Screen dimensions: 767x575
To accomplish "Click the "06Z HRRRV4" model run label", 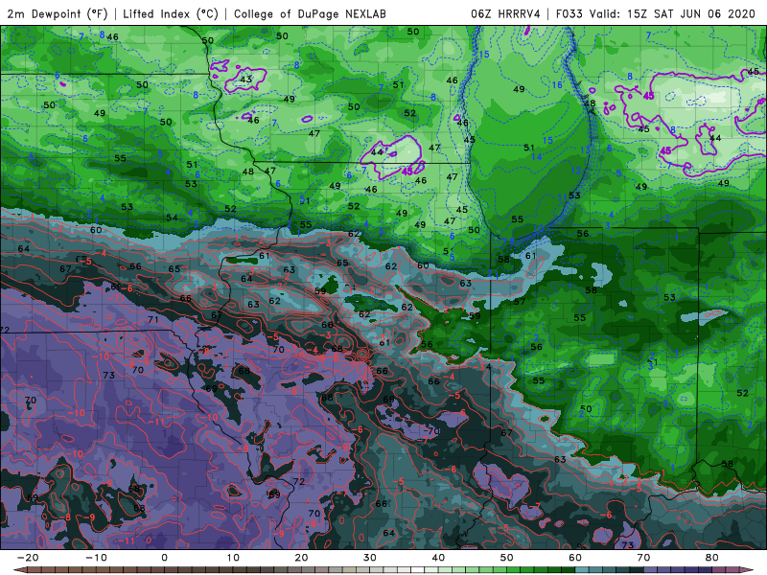I will pos(505,14).
